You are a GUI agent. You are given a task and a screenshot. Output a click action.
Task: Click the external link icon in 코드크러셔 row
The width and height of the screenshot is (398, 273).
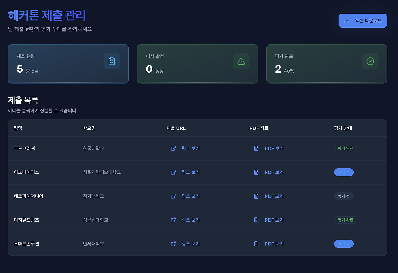pos(173,148)
